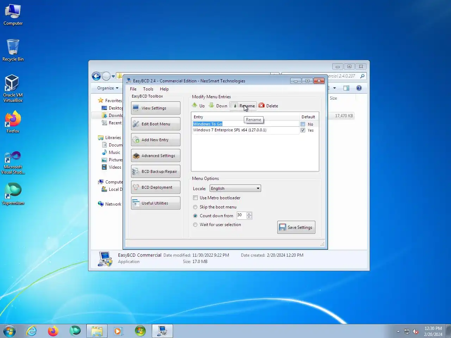Open EasyBCD Help menu
This screenshot has height=338, width=451.
click(x=164, y=89)
